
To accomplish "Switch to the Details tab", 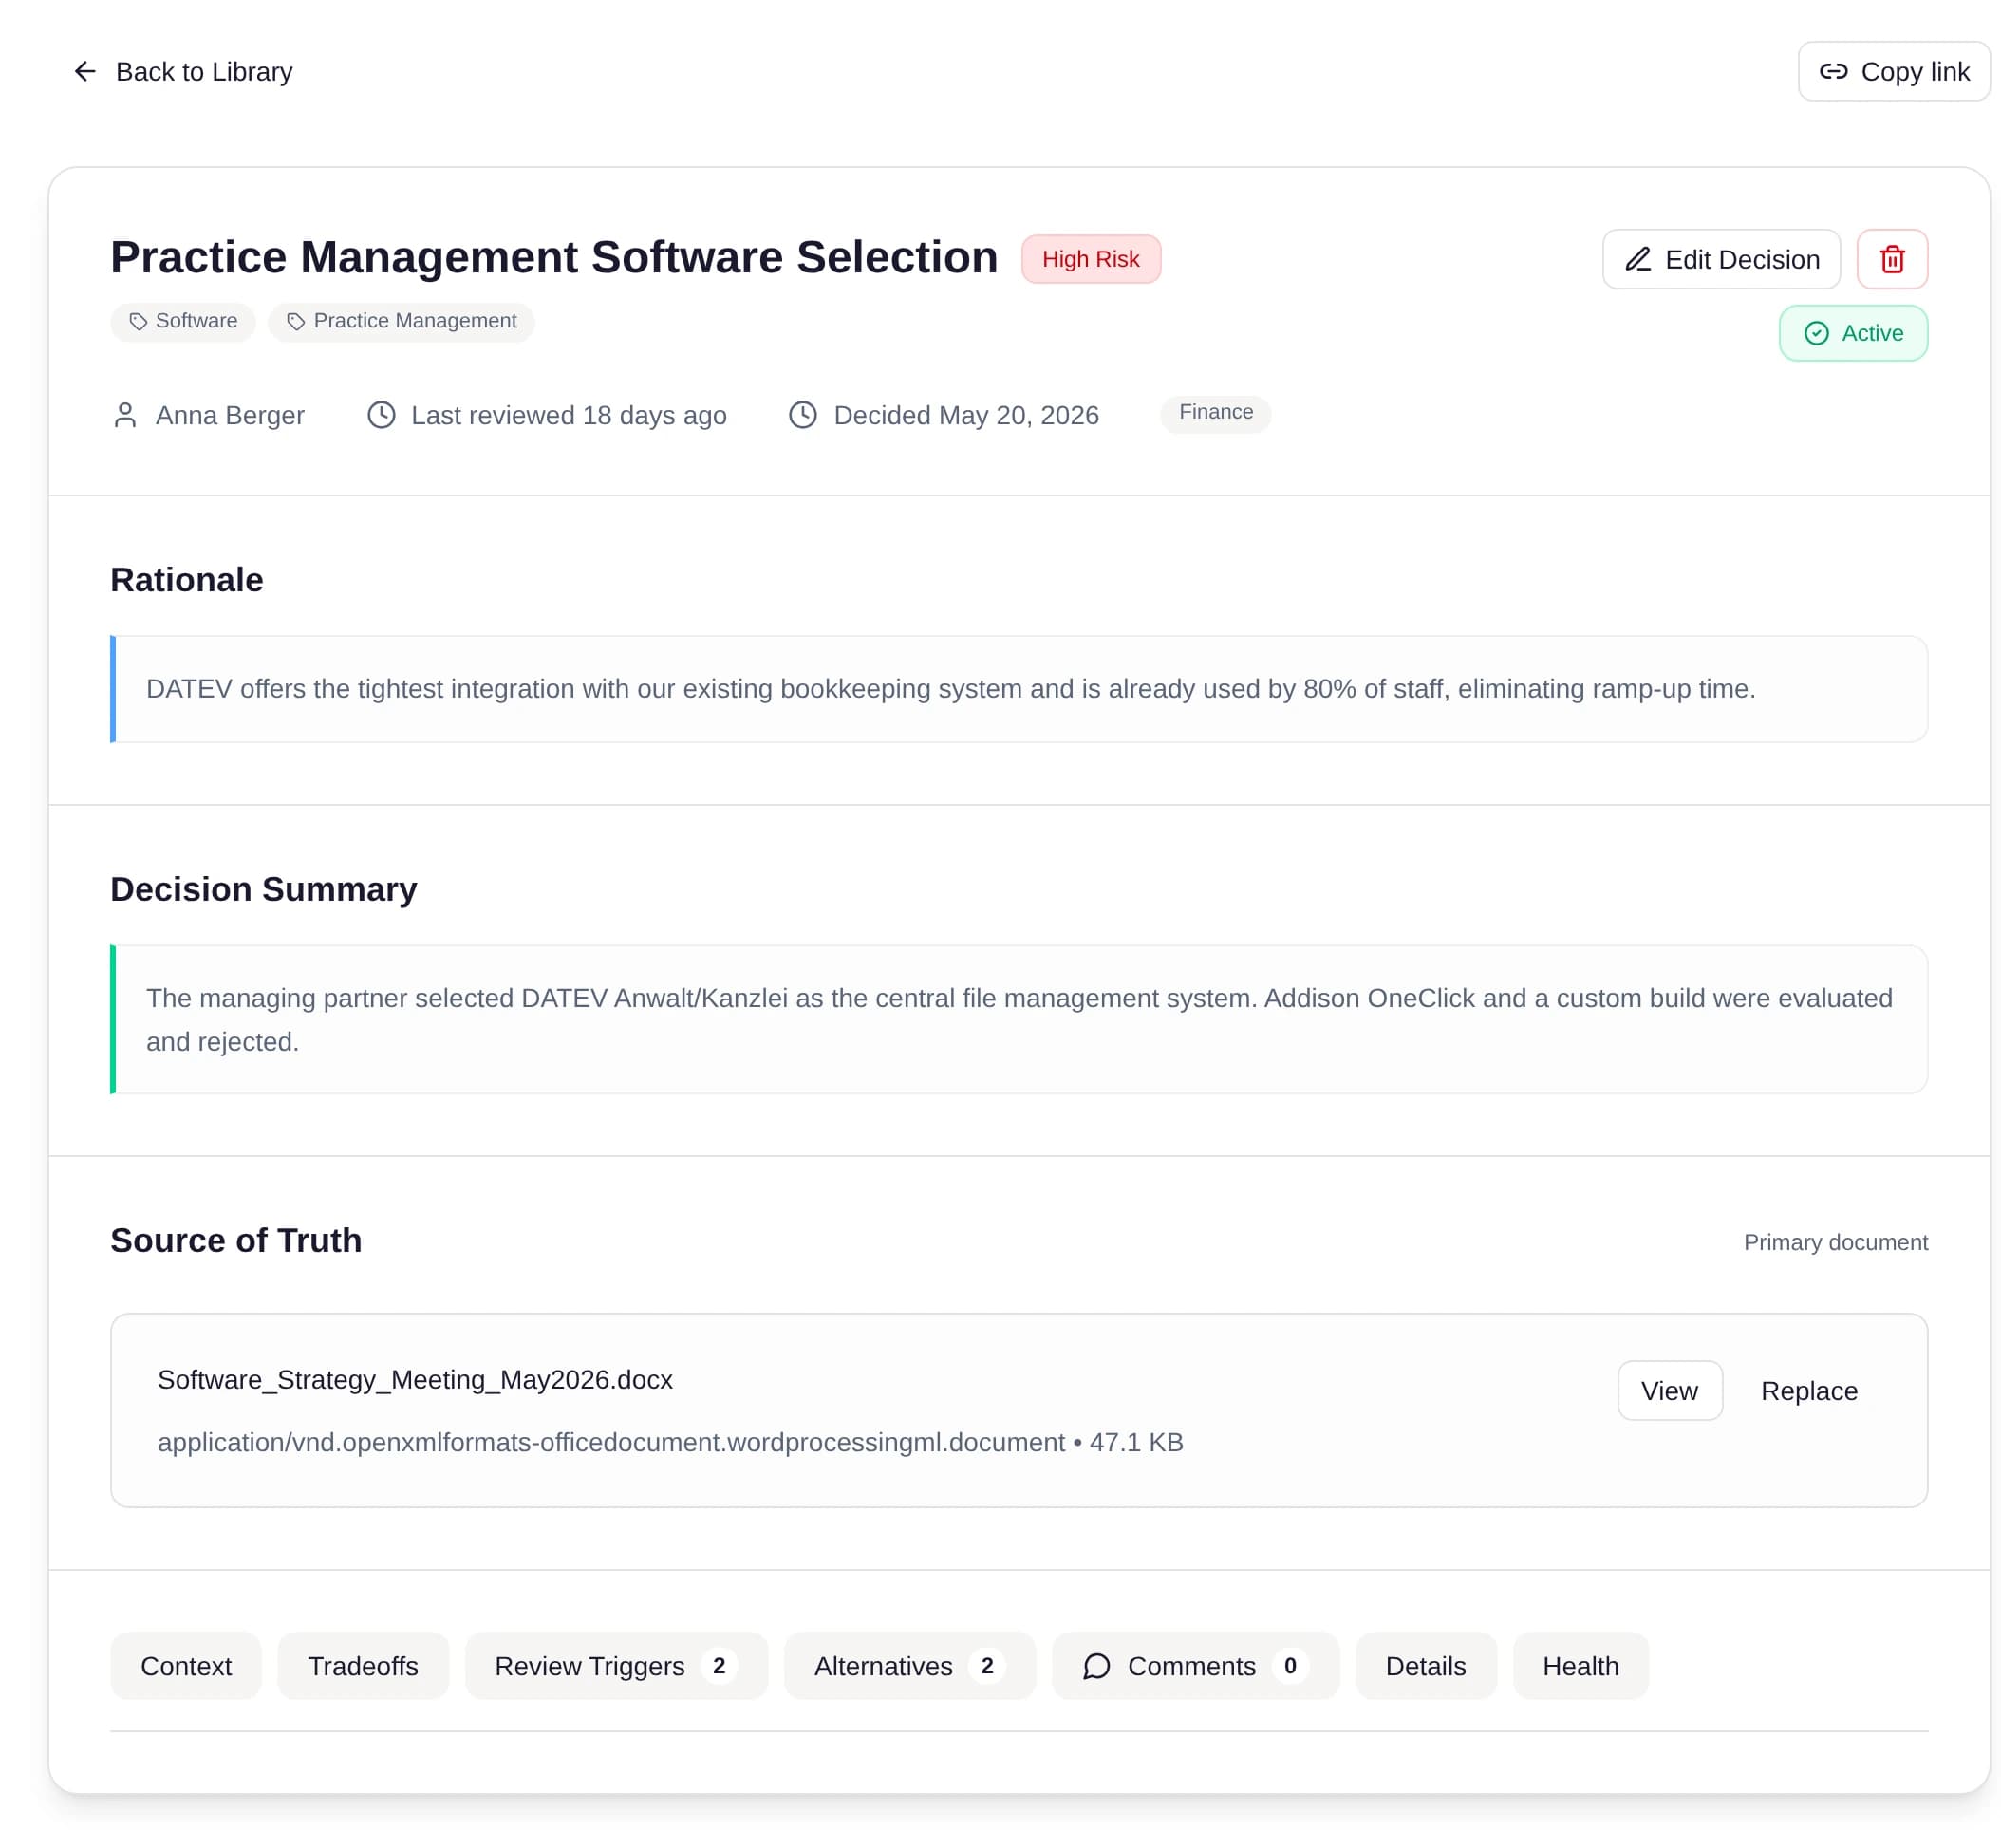I will (1426, 1666).
